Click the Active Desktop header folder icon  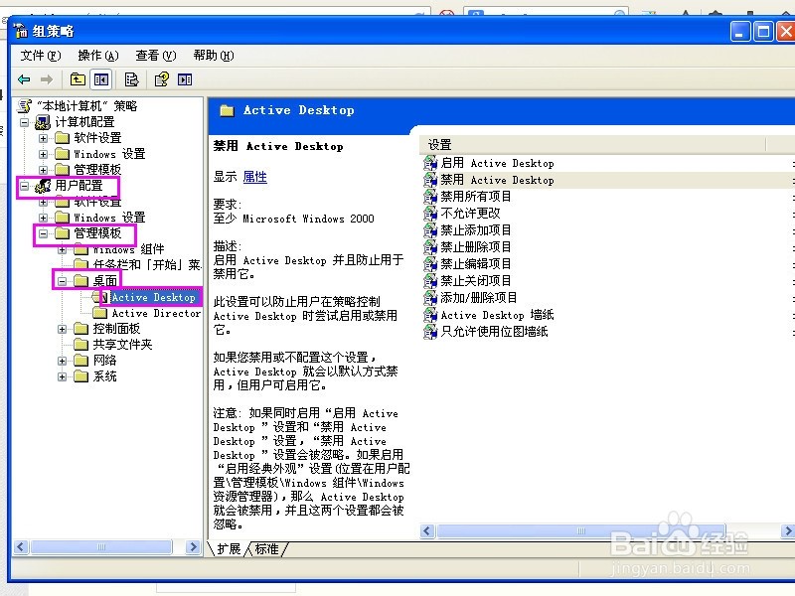point(228,110)
